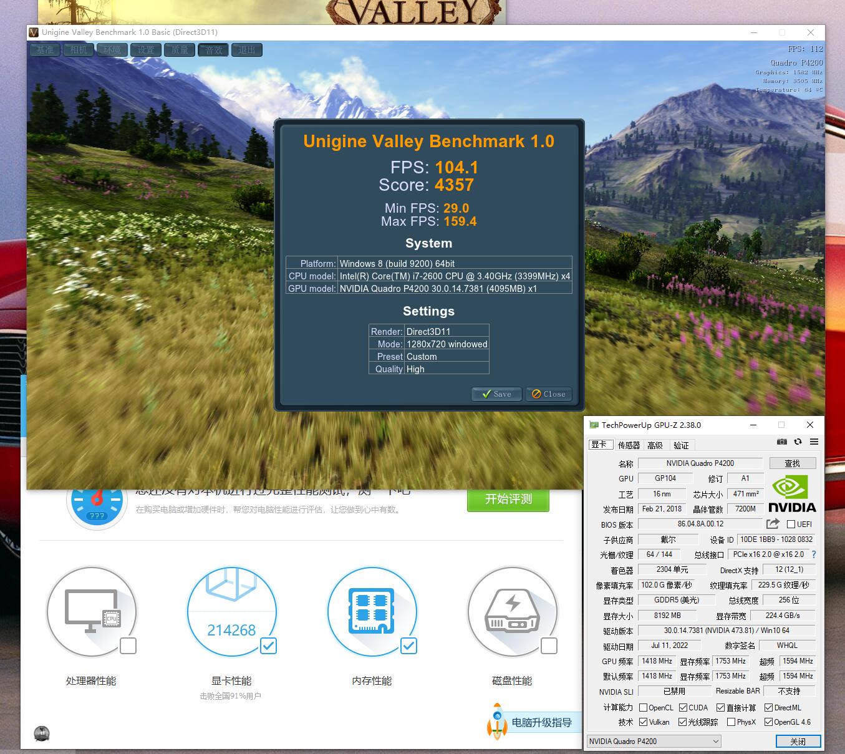Viewport: 845px width, 754px height.
Task: Toggle the 光线跟踪 checkbox
Action: pyautogui.click(x=683, y=722)
